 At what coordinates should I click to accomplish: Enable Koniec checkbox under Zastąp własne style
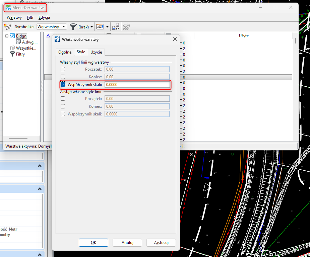coord(63,106)
